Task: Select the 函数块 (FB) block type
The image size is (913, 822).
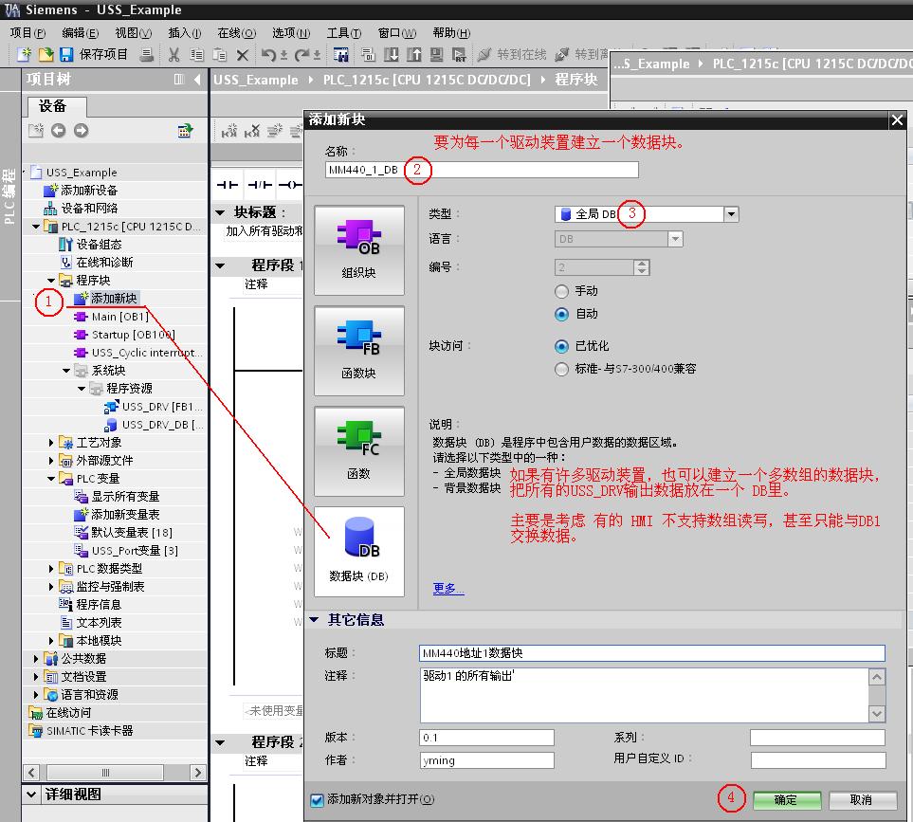Action: tap(359, 351)
